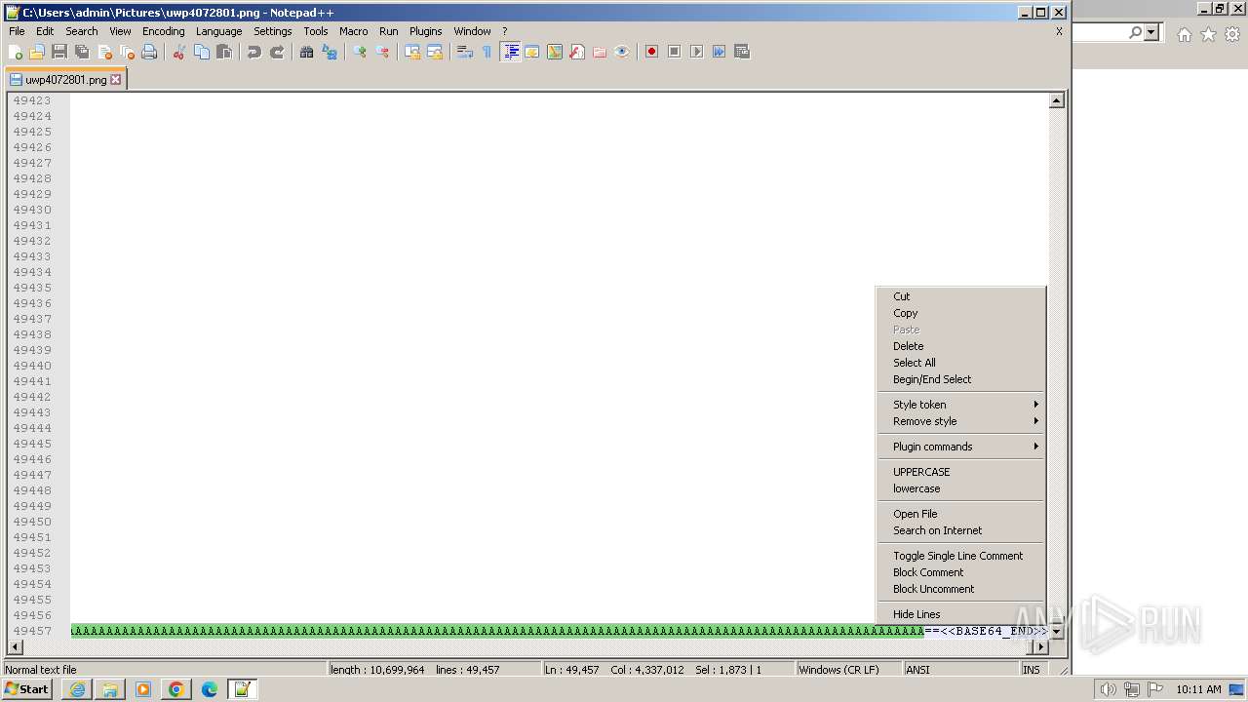Open the Plugins menu

[425, 31]
